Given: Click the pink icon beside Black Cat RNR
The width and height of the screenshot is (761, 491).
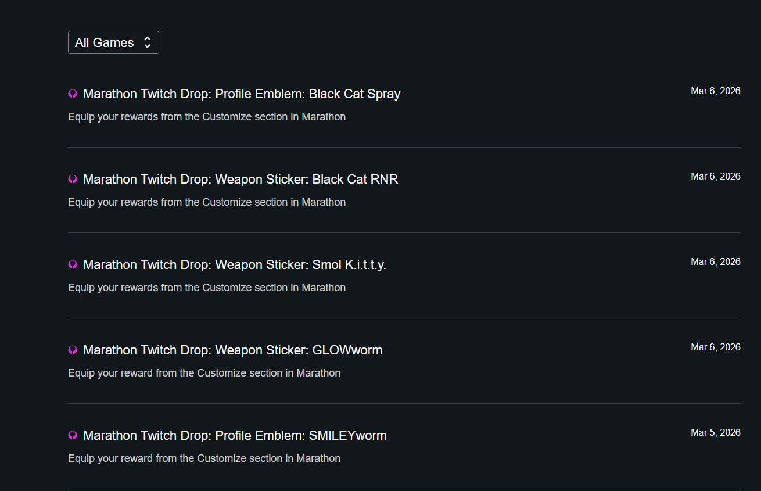Looking at the screenshot, I should coord(73,180).
